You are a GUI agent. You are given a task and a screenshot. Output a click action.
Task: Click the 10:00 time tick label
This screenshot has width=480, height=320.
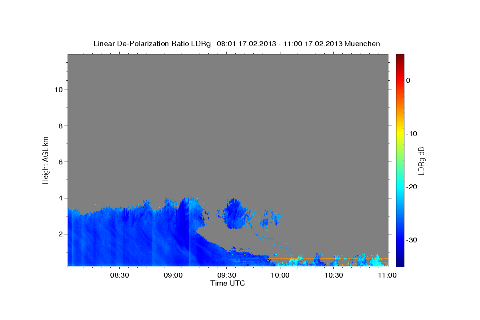tap(280, 275)
